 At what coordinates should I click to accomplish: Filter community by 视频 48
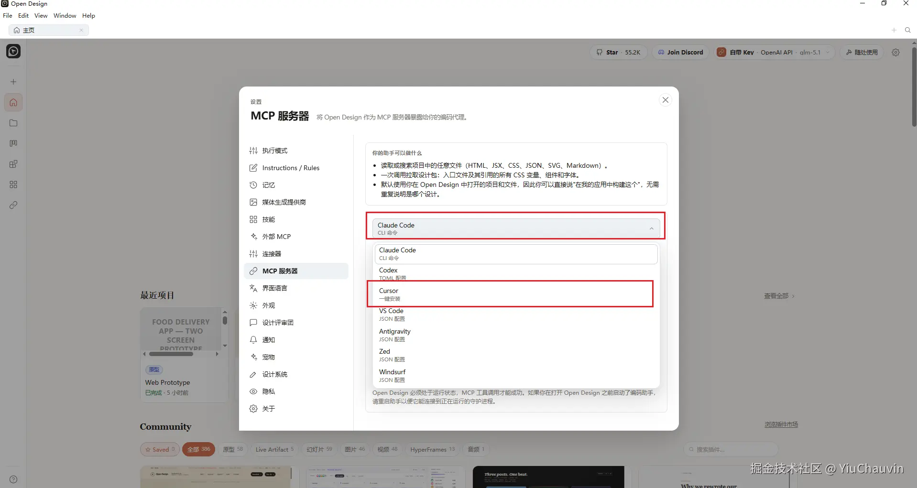387,449
